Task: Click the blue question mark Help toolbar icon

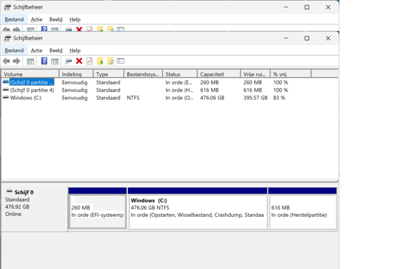Action: pyautogui.click(x=45, y=61)
